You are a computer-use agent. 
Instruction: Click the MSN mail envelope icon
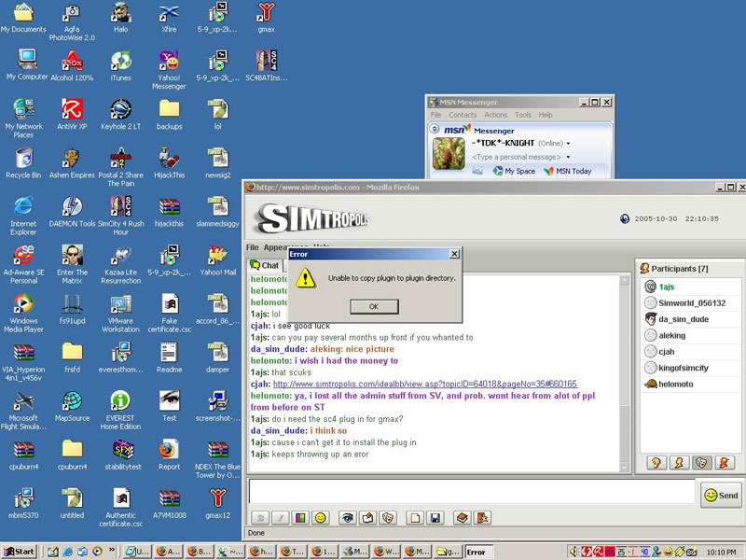point(477,171)
